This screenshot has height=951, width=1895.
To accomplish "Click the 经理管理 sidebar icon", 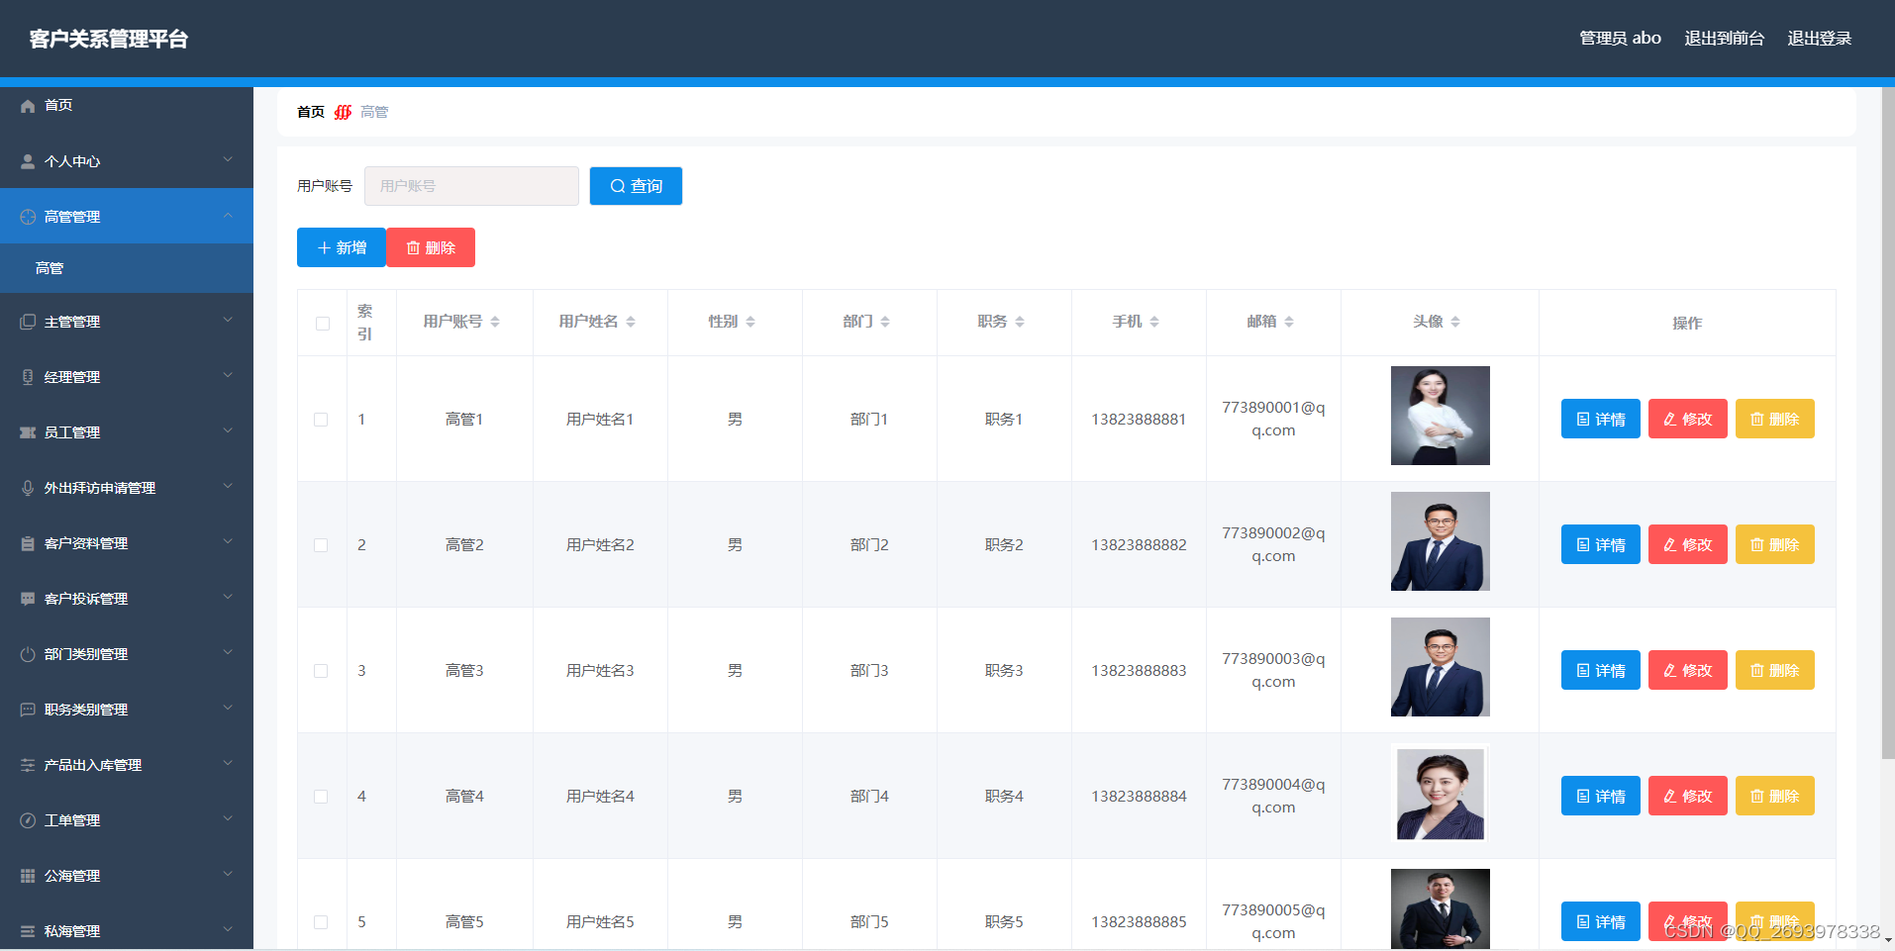I will pyautogui.click(x=28, y=377).
